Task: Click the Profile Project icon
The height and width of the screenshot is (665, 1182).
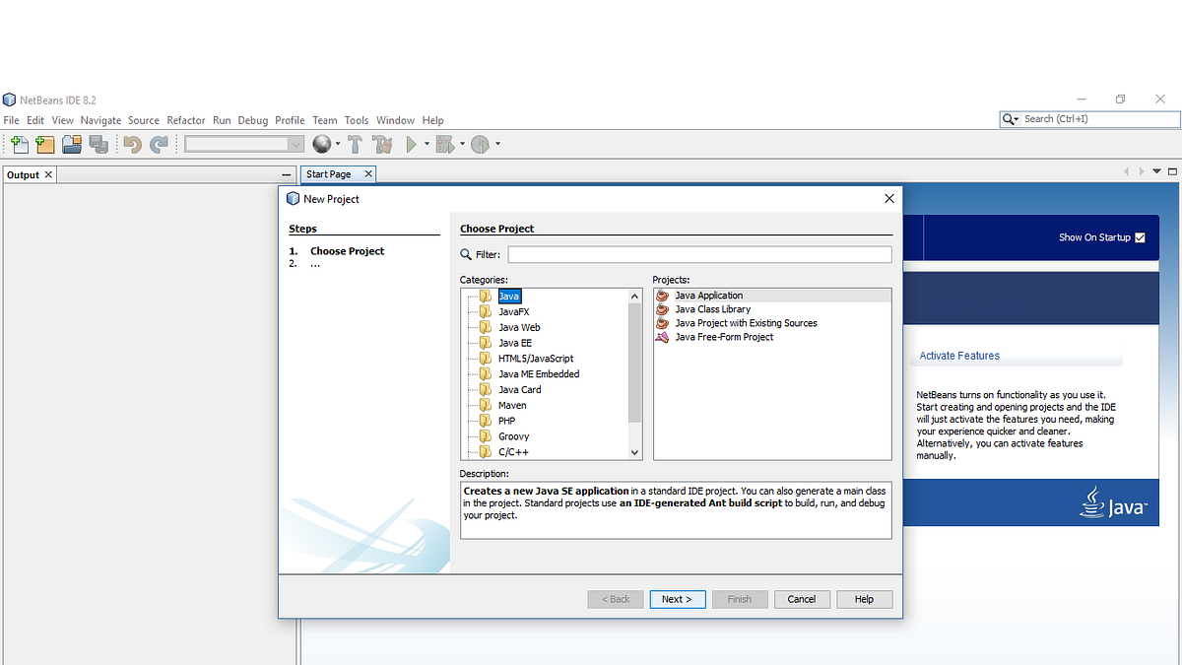Action: (480, 145)
